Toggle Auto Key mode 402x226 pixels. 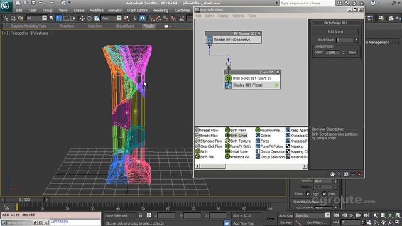click(286, 216)
